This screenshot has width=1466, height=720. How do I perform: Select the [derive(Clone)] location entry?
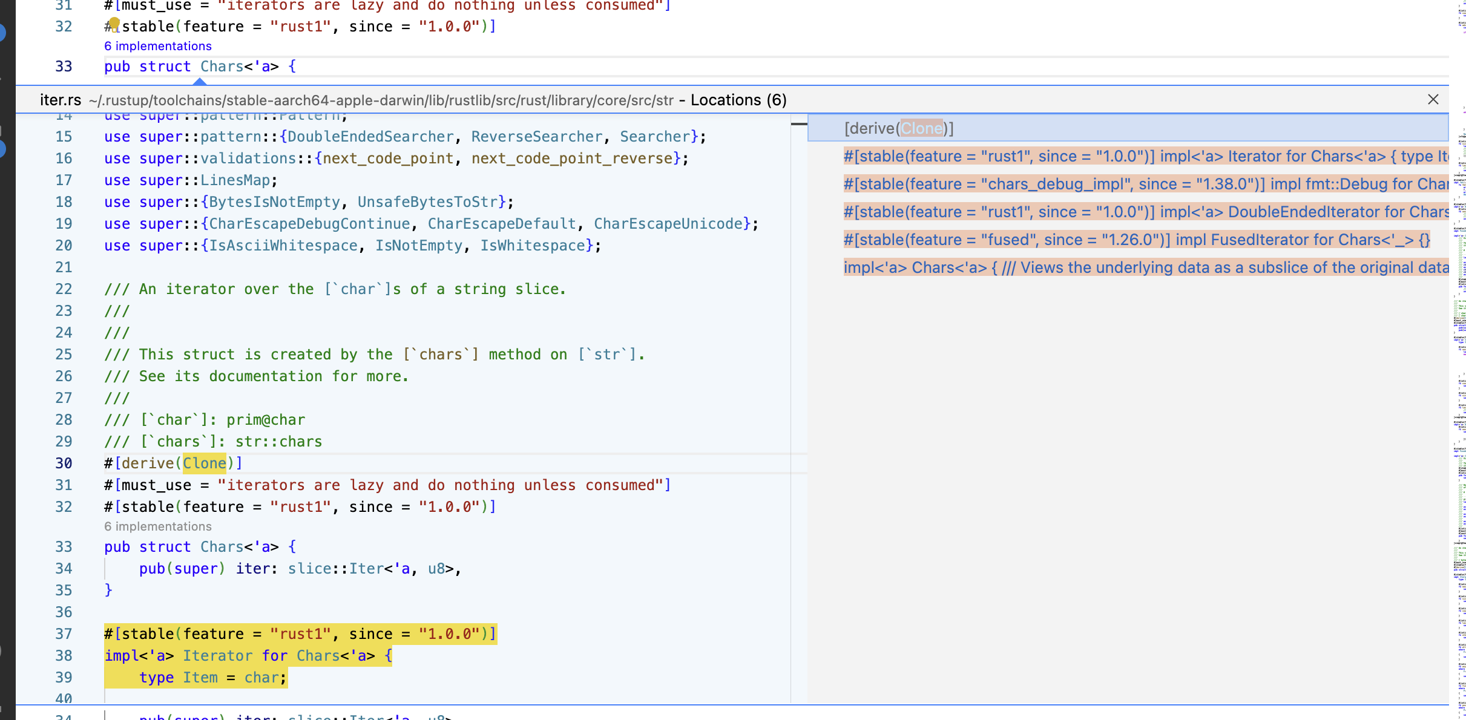point(1128,128)
